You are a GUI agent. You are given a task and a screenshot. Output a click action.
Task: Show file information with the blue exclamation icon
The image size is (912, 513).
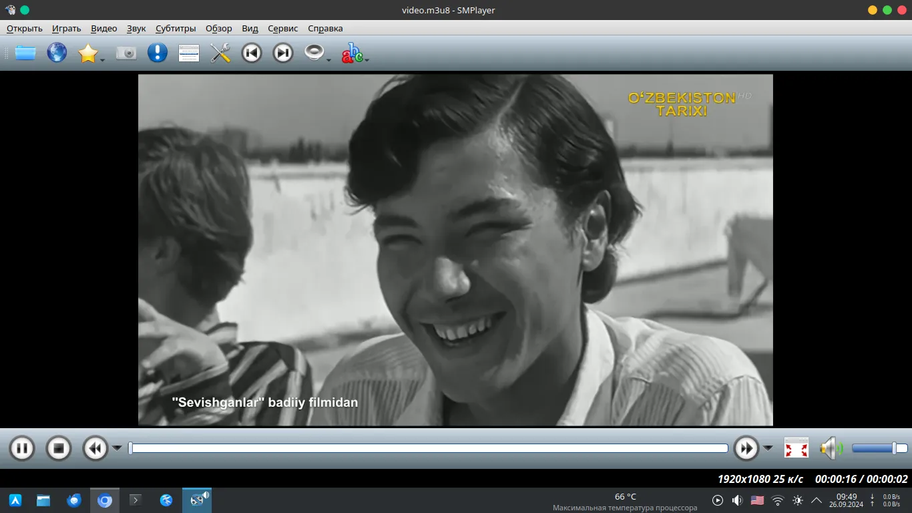158,53
